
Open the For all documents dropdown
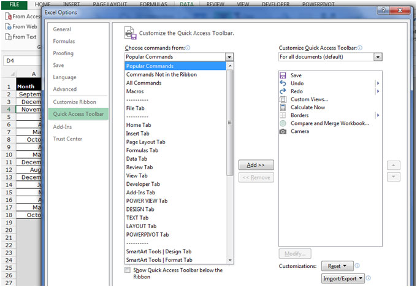click(x=378, y=57)
